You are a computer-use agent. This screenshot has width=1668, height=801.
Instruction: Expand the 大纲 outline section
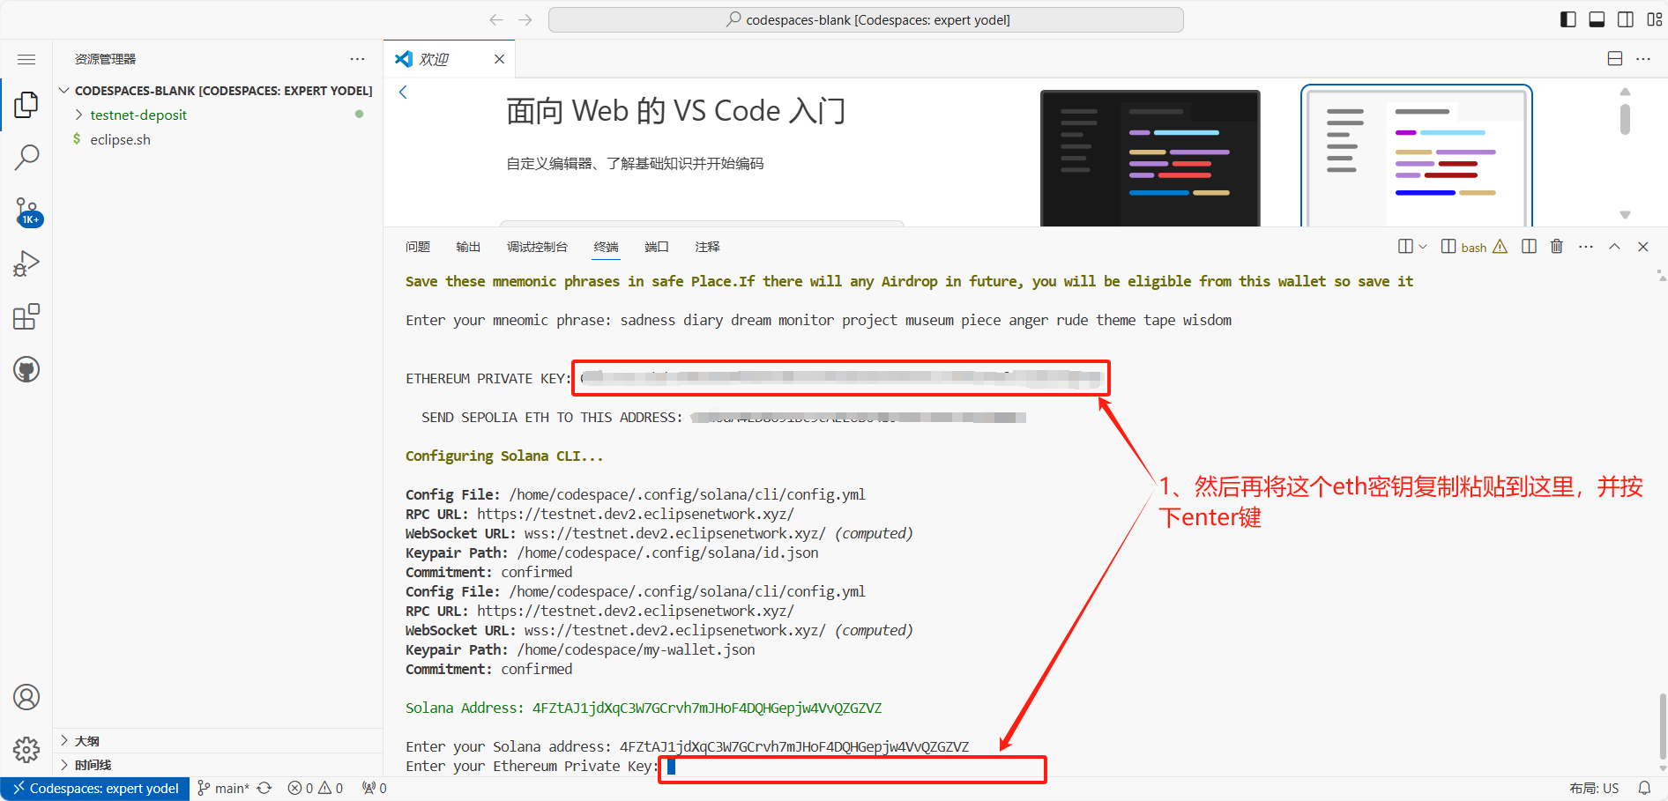pyautogui.click(x=218, y=740)
